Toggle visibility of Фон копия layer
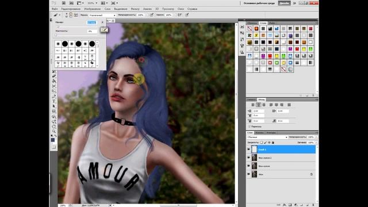The width and height of the screenshot is (368, 207). (x=248, y=166)
